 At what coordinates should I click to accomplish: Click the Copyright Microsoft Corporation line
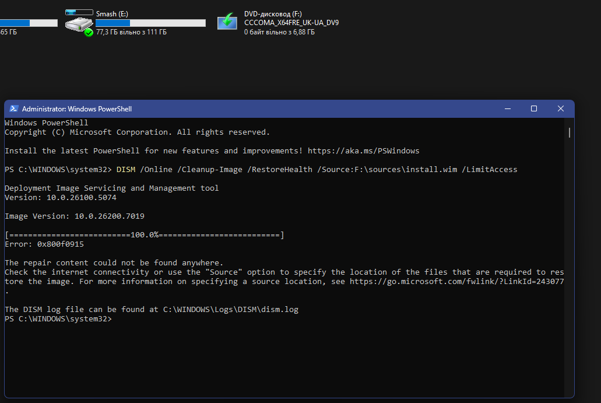(x=137, y=132)
